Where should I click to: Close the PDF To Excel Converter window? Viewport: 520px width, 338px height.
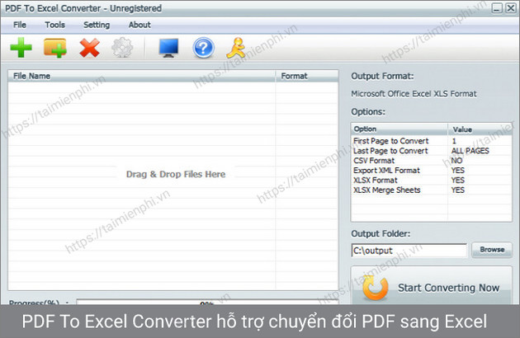click(510, 8)
